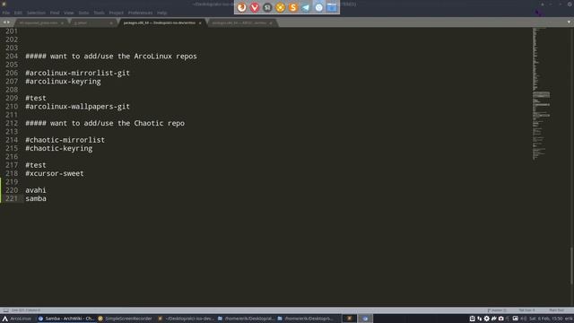Open the Selection menu
The image size is (574, 323).
[x=36, y=13]
